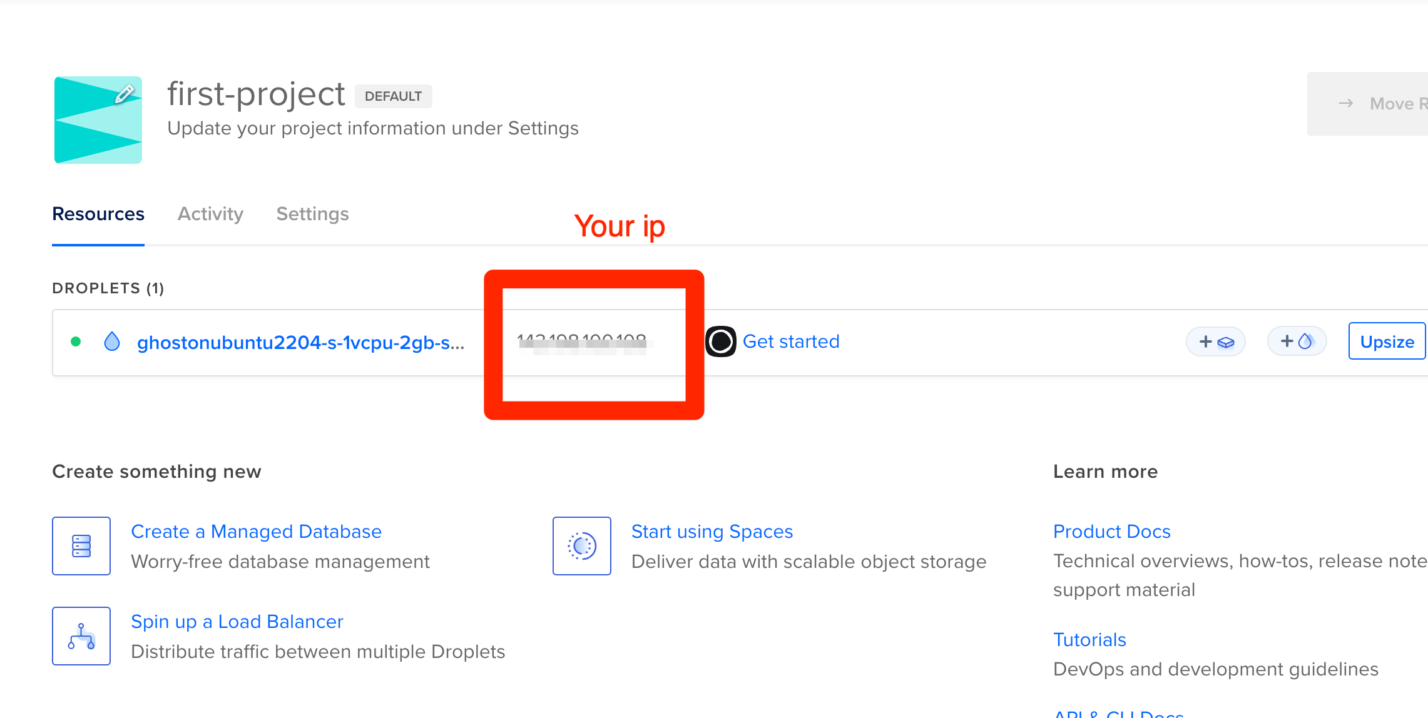
Task: Click the droplet water-drop icon
Action: (x=112, y=341)
